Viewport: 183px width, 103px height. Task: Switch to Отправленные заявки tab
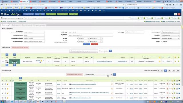coord(40,25)
